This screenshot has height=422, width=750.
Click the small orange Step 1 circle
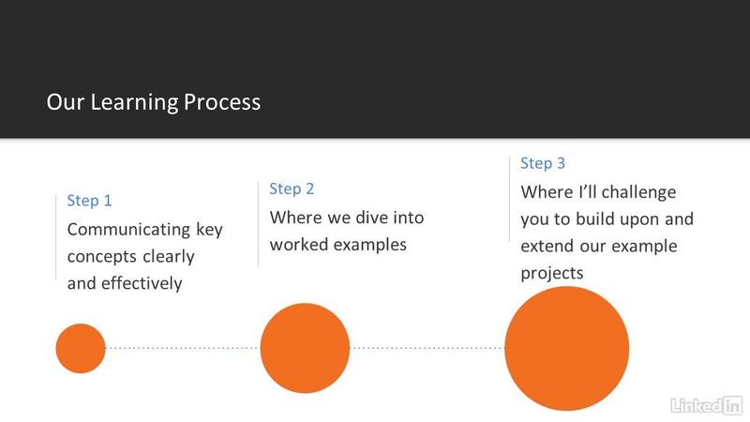pyautogui.click(x=81, y=348)
